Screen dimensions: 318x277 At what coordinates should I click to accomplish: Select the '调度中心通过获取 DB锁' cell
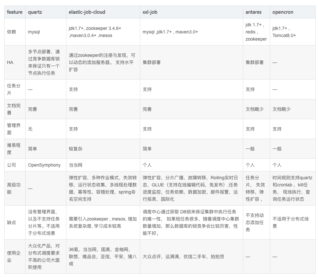click(191, 222)
